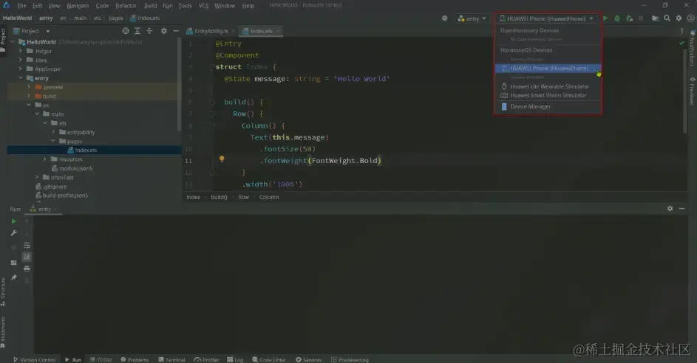Screen dimensions: 697x363
Task: Click the Column breadcrumb under editor
Action: coord(269,197)
